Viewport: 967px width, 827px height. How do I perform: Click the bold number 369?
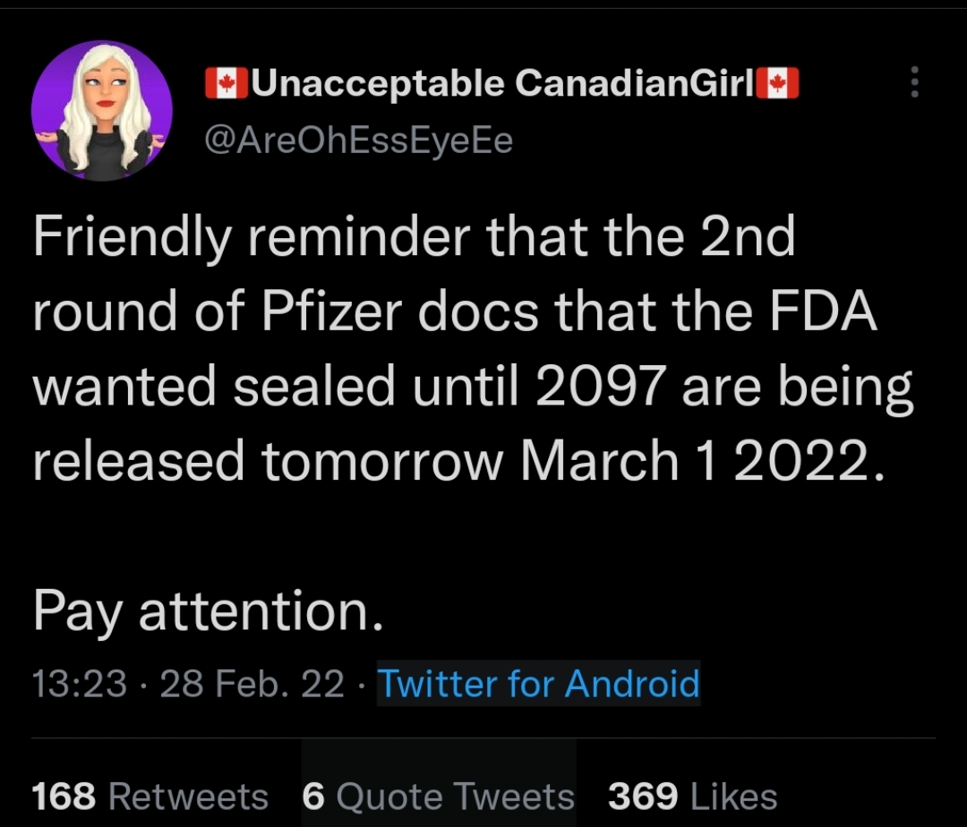[x=641, y=796]
